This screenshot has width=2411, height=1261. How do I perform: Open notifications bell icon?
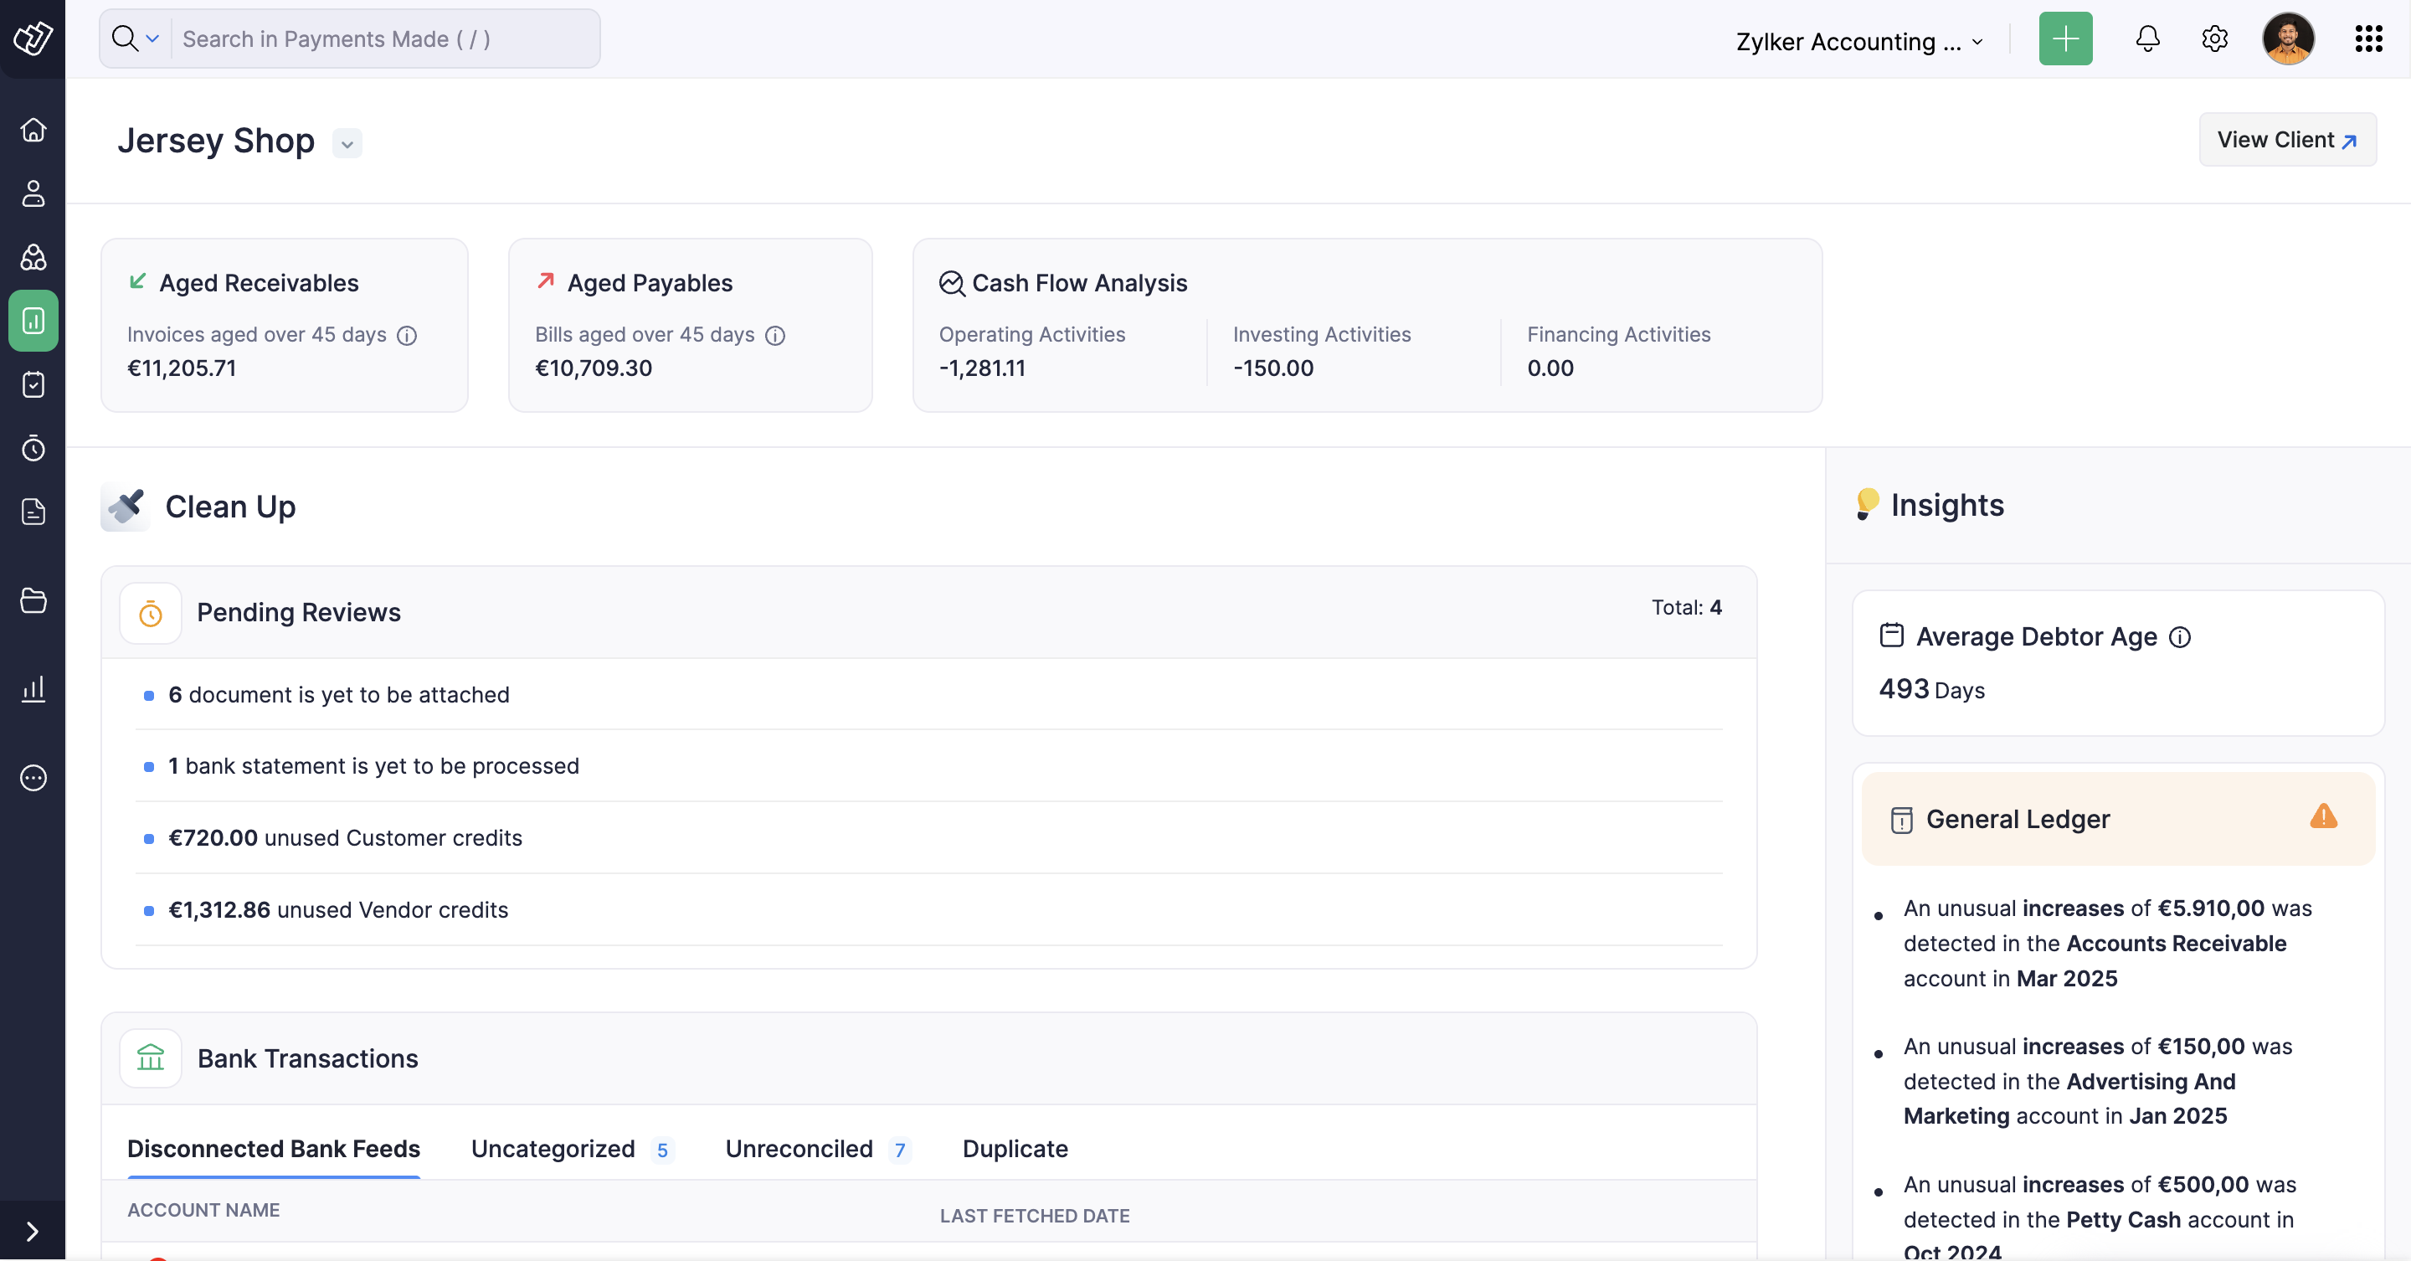pos(2147,39)
